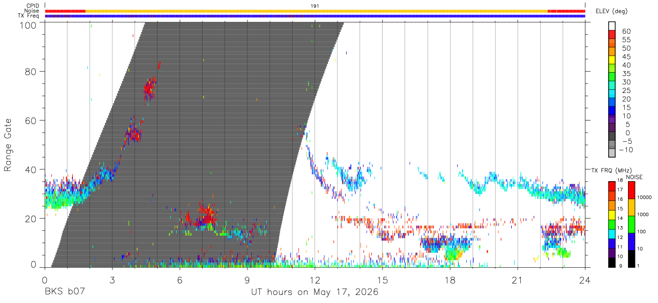Pick the blue 10-100 NOISE legend swatch

click(x=631, y=241)
